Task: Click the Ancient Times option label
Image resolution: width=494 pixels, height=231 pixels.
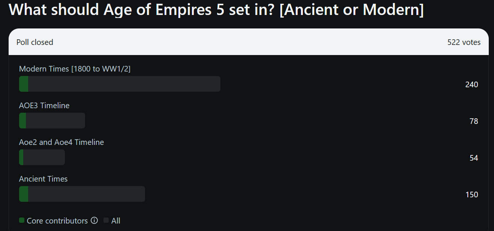Action: point(43,179)
